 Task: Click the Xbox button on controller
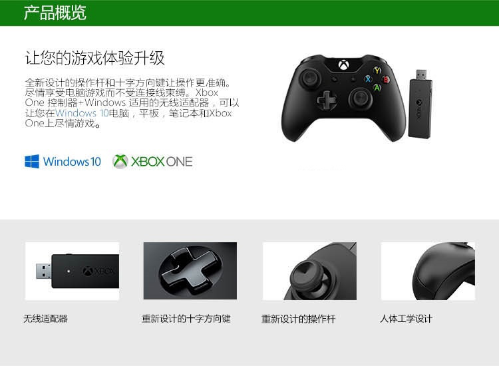click(343, 65)
